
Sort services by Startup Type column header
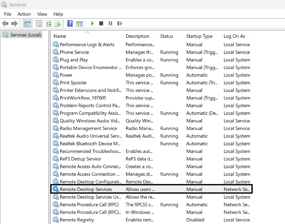199,36
